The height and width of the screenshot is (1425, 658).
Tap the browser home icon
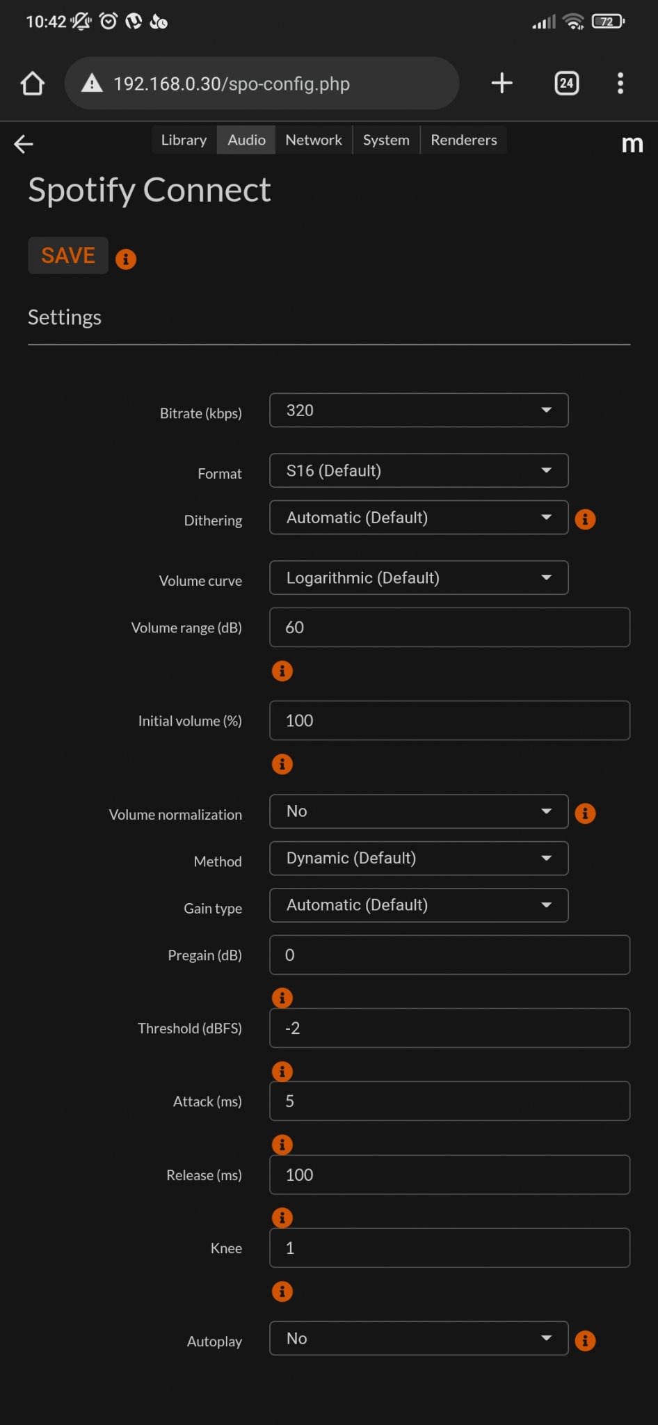pos(33,83)
